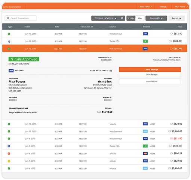Image resolution: width=191 pixels, height=180 pixels.
Task: Click Acme Corporation in the top bar
Action: [12, 7]
